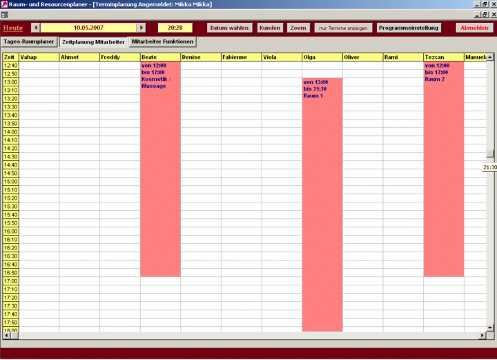Switch to Zeitplanung Mitarbeiter tab
This screenshot has height=360, width=497.
pos(93,42)
